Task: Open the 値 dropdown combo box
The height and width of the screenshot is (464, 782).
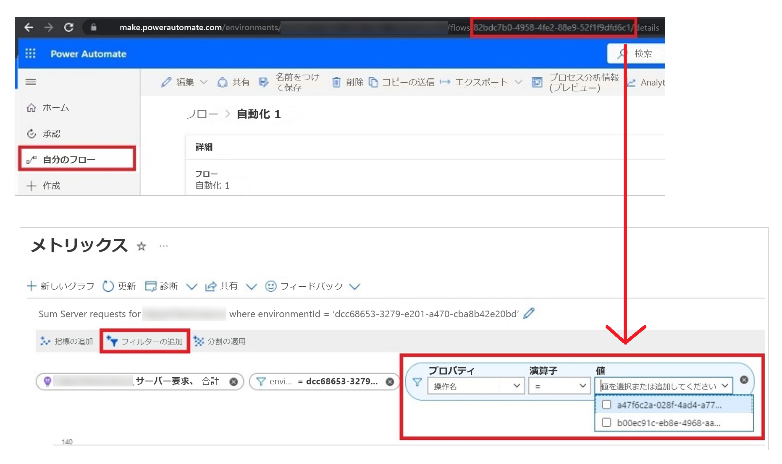Action: pyautogui.click(x=664, y=386)
